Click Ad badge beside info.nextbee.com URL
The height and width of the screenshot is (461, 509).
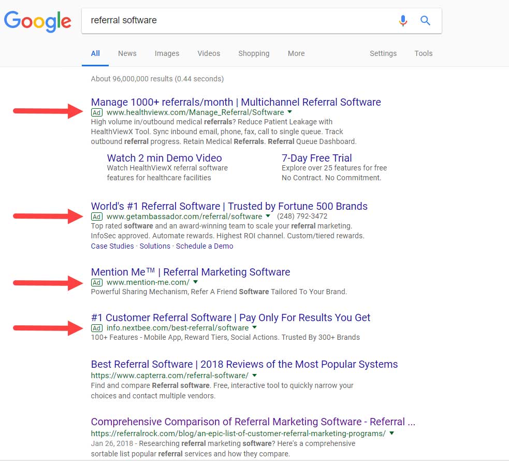(x=97, y=328)
